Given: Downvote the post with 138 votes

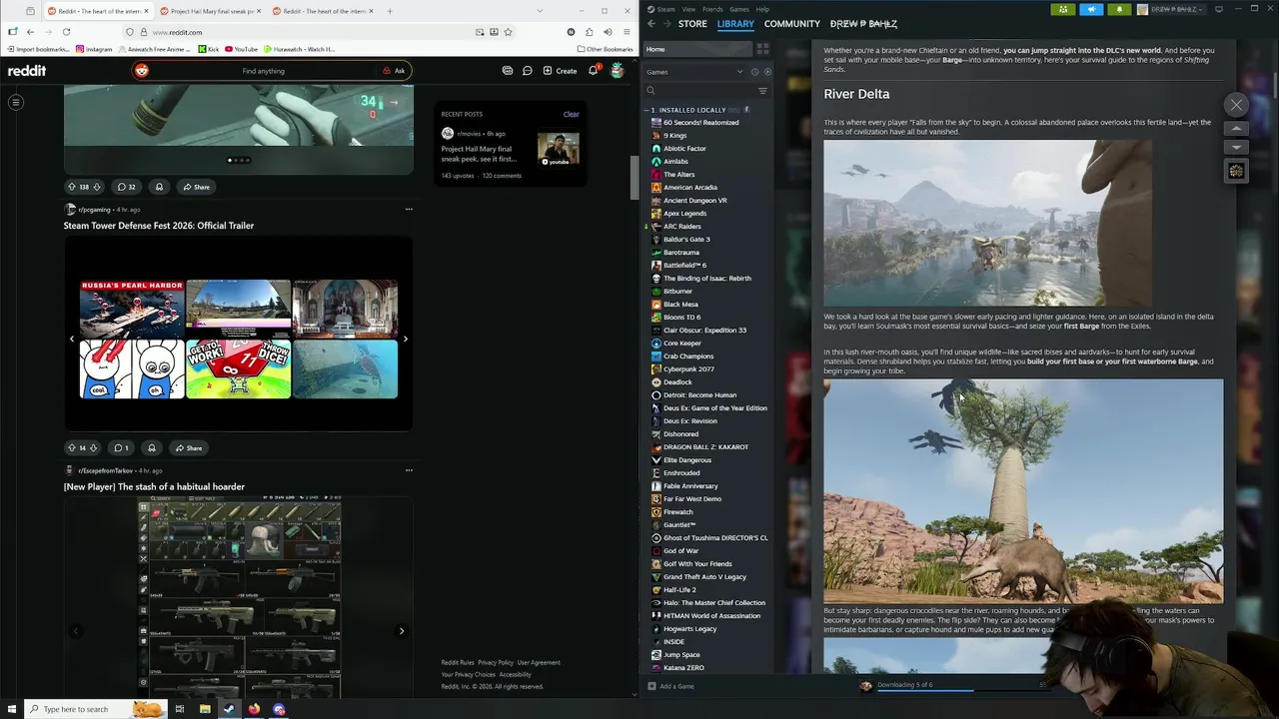Looking at the screenshot, I should coord(97,187).
